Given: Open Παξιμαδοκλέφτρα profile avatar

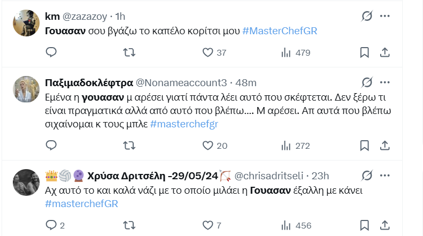Looking at the screenshot, I should tap(25, 89).
